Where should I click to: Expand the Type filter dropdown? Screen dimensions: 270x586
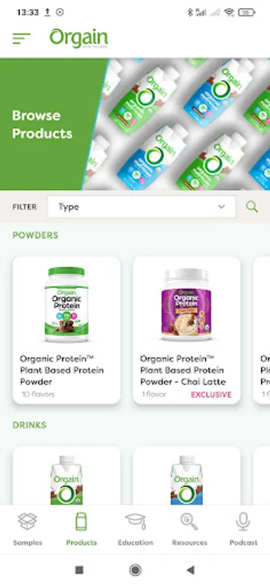142,206
